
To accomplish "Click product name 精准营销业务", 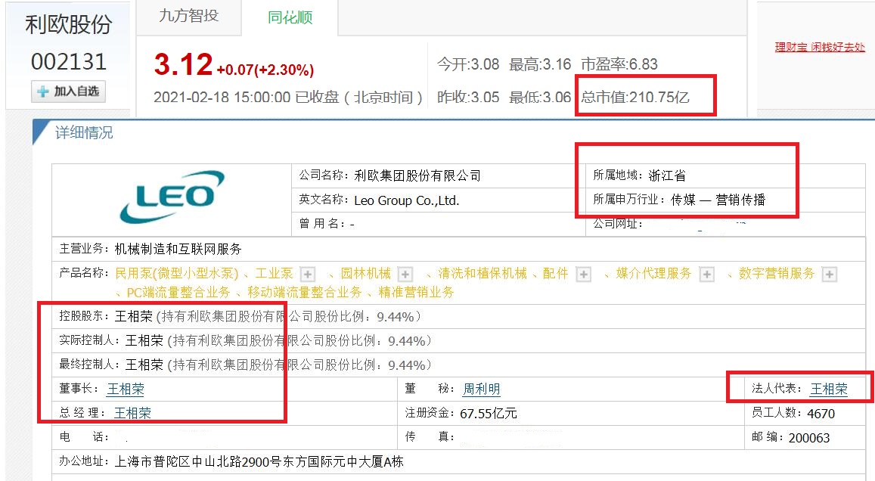I will pyautogui.click(x=416, y=293).
